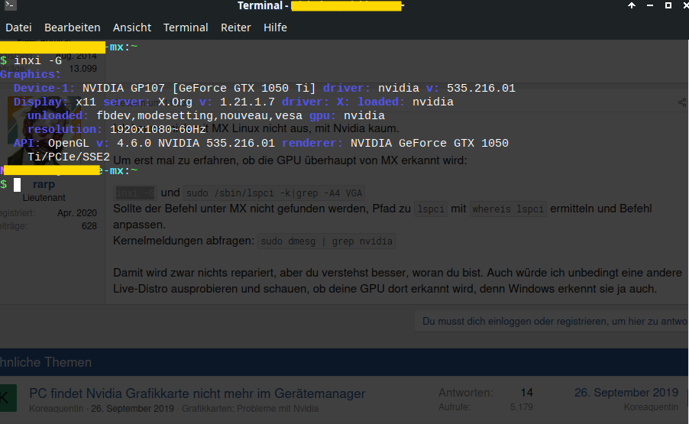This screenshot has width=689, height=424.
Task: Click Koreaquentin last-poster name at right
Action: (651, 407)
